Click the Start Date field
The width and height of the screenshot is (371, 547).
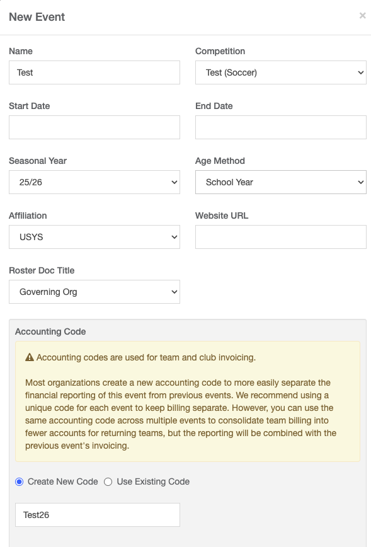pos(94,127)
